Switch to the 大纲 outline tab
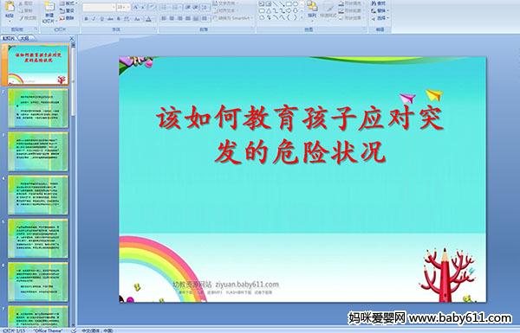Image resolution: width=520 pixels, height=333 pixels. click(24, 38)
